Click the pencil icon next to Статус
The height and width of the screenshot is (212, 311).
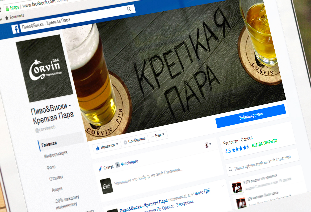(100, 169)
